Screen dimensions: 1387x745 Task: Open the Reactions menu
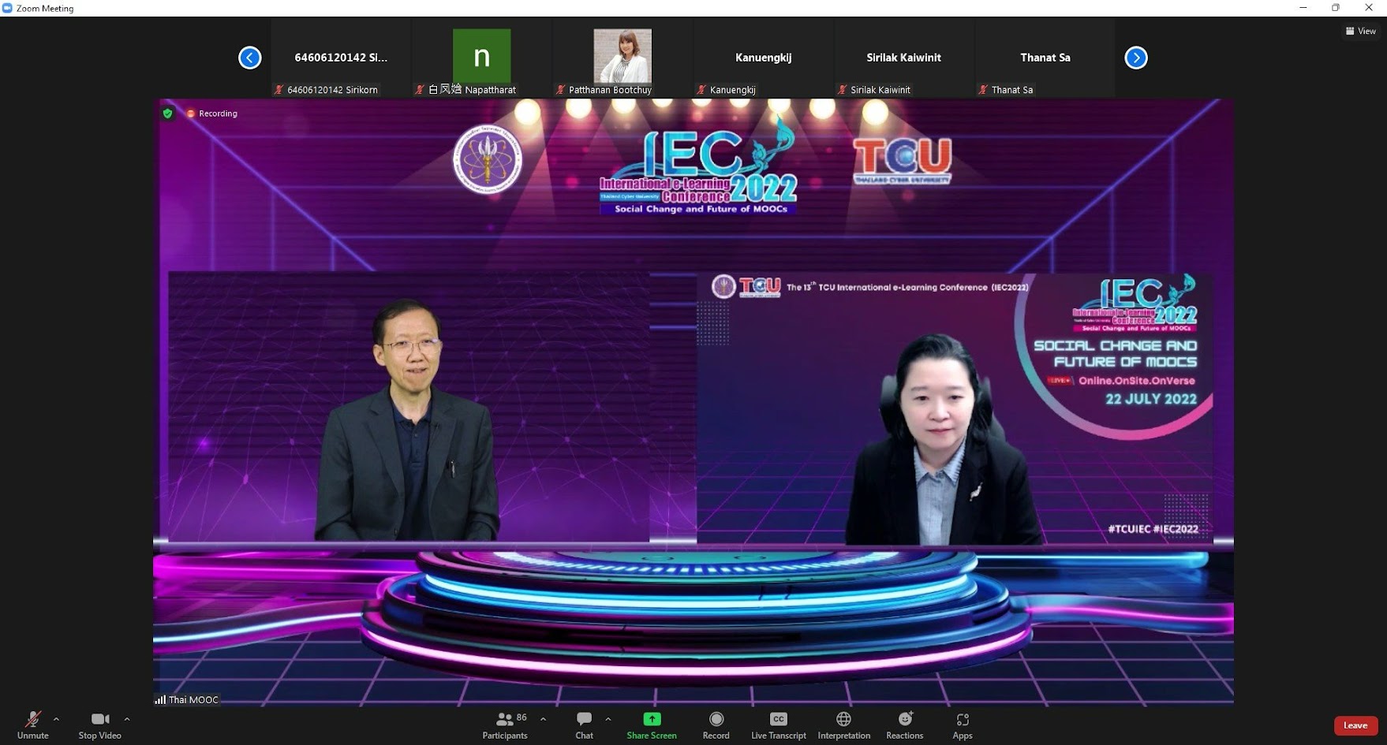click(904, 725)
